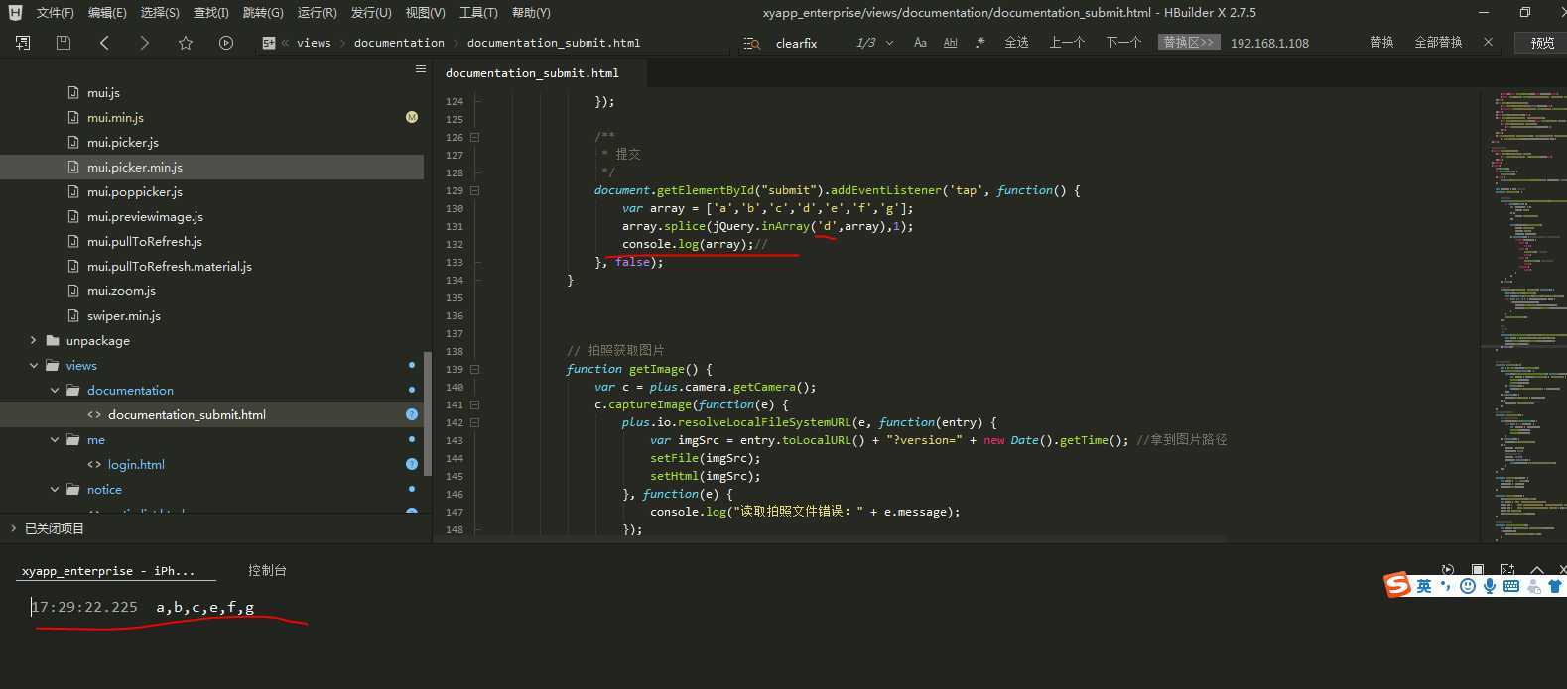Click the Sogou skin shirt icon

click(1555, 586)
